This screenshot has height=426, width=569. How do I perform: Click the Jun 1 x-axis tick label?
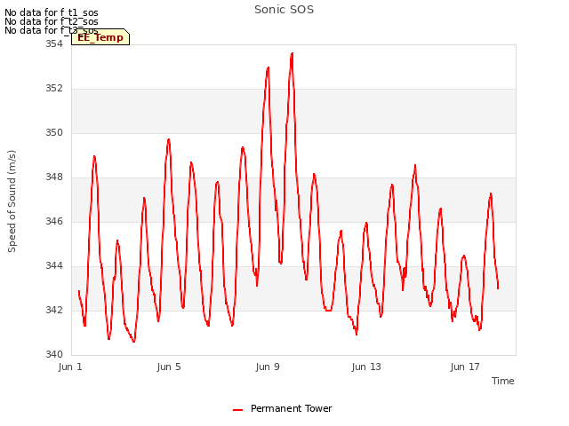click(70, 367)
